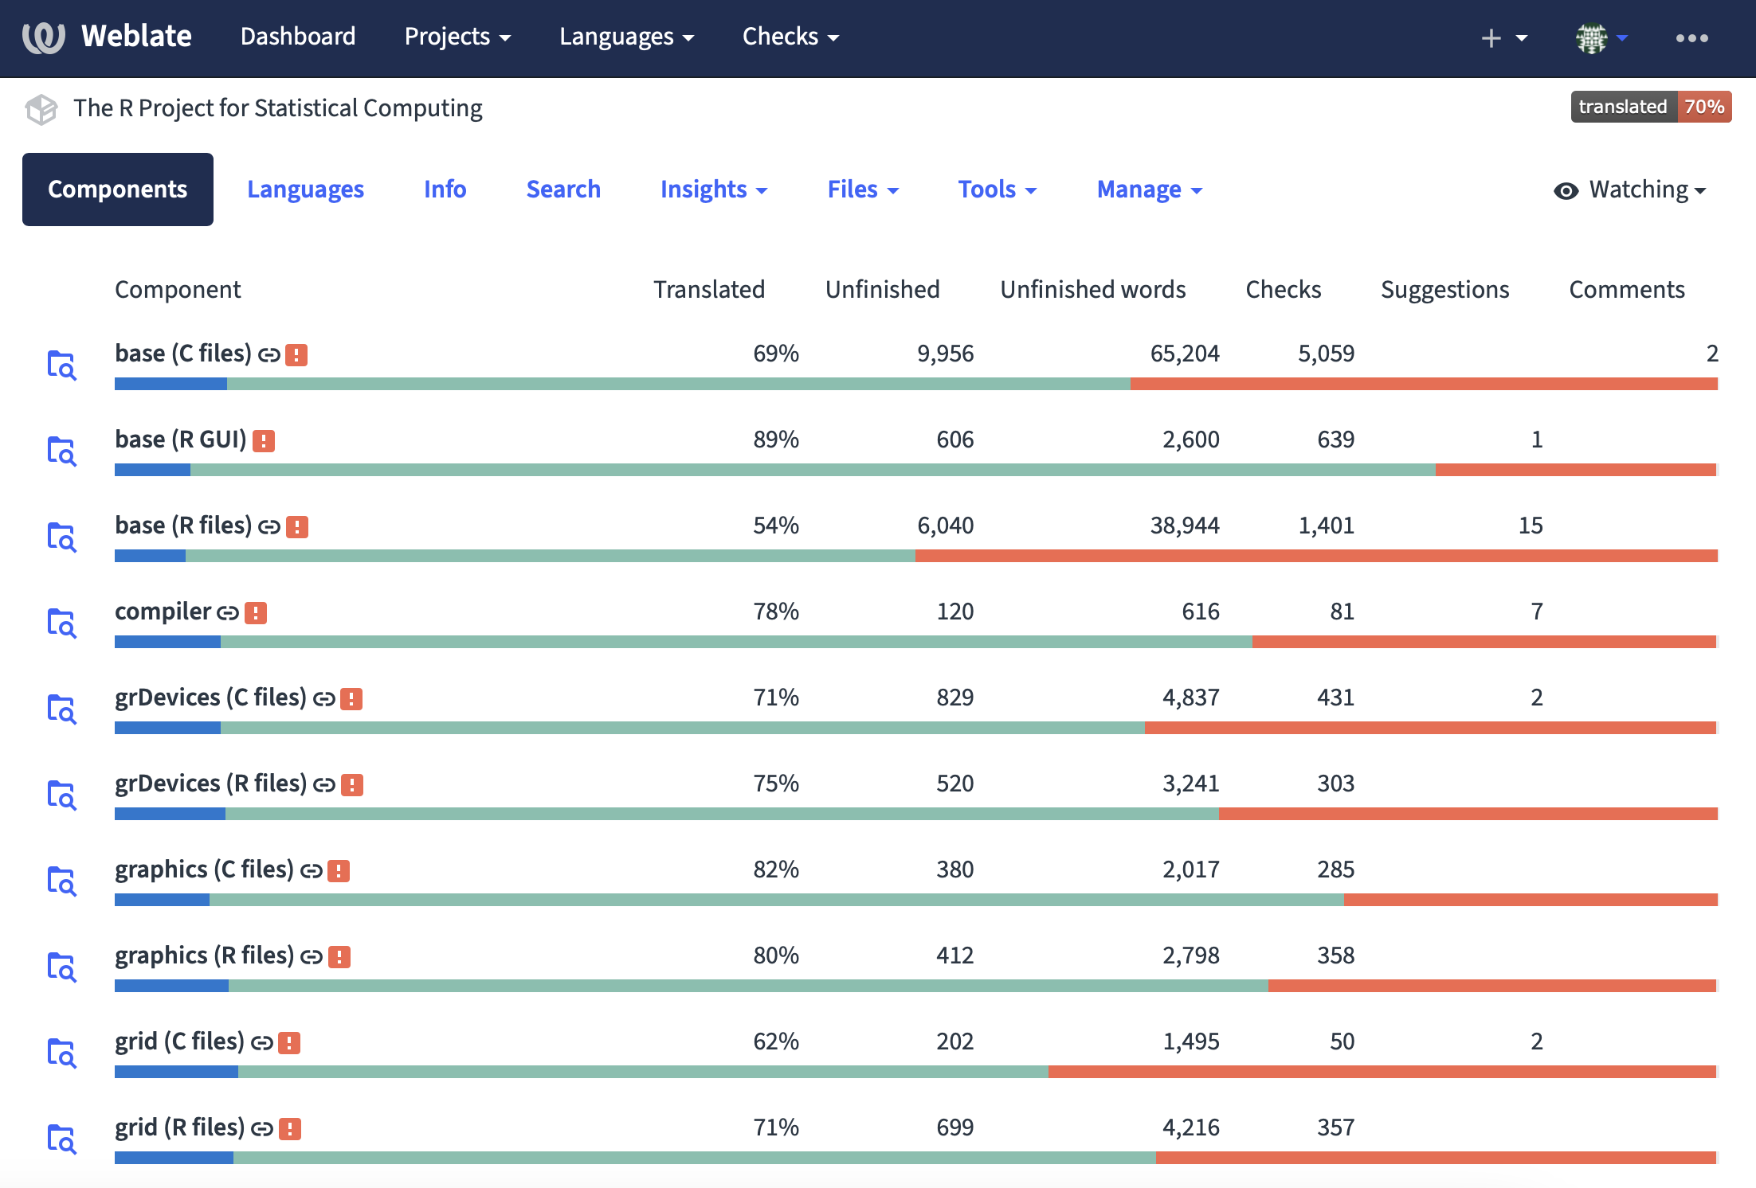Expand the Manage dropdown
The height and width of the screenshot is (1188, 1756).
click(x=1147, y=190)
